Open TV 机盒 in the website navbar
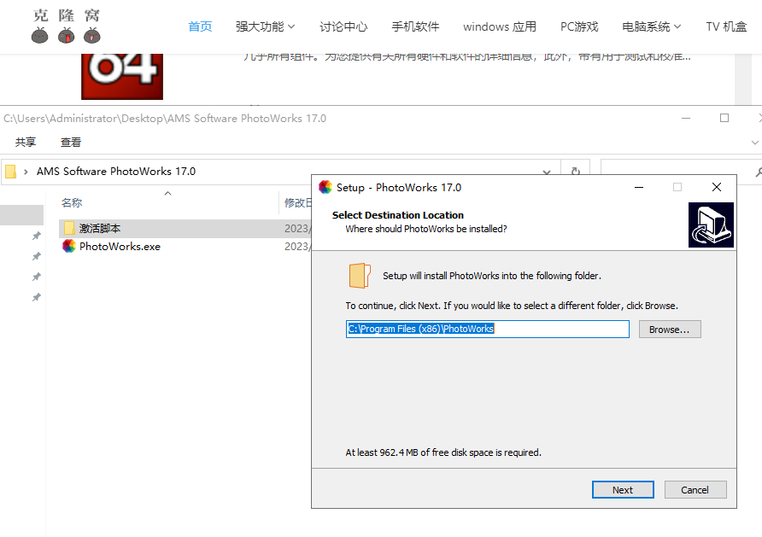Image resolution: width=762 pixels, height=537 pixels. (x=726, y=26)
